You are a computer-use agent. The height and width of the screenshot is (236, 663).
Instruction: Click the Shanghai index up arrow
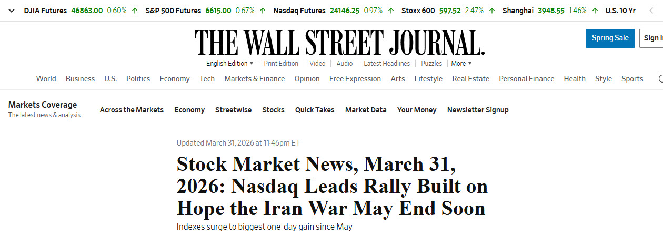[595, 11]
